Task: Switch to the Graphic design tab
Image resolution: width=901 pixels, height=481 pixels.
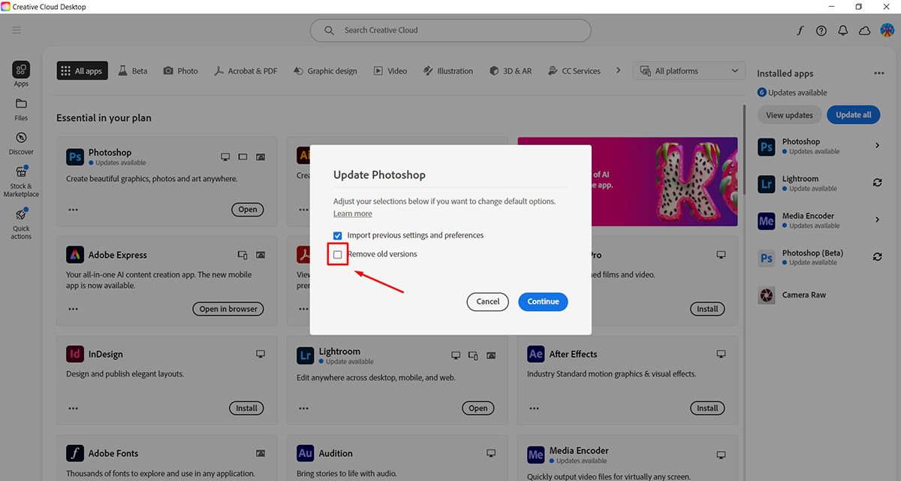Action: [325, 71]
